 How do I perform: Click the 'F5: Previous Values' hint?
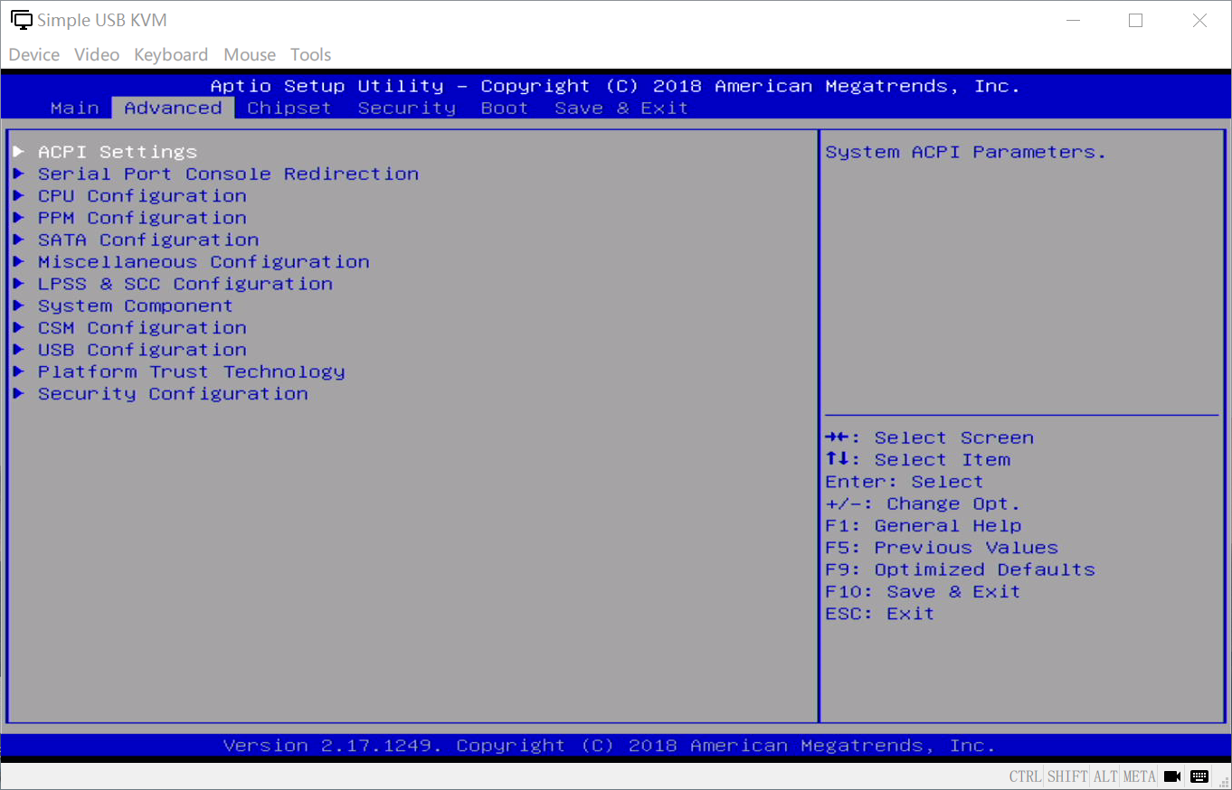(x=942, y=548)
